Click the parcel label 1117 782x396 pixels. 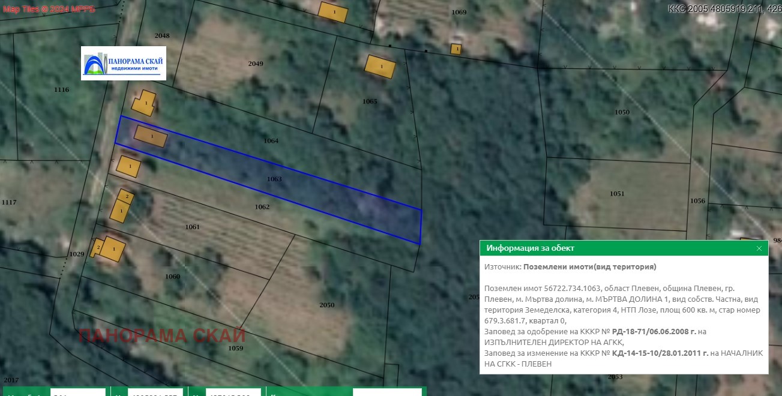coord(9,202)
